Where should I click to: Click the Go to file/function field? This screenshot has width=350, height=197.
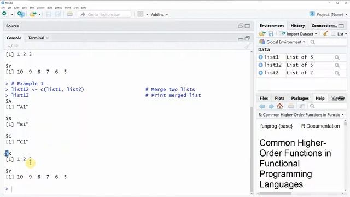click(x=104, y=14)
